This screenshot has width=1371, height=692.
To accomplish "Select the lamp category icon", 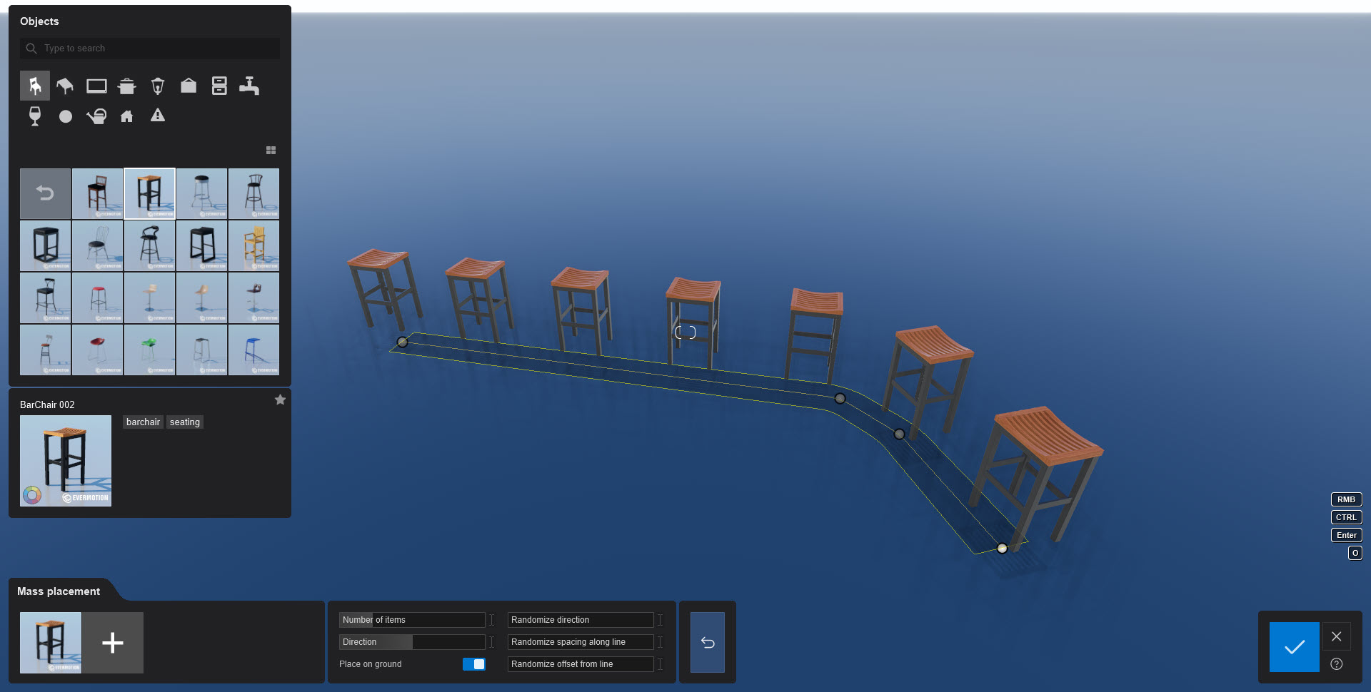I will coord(158,86).
